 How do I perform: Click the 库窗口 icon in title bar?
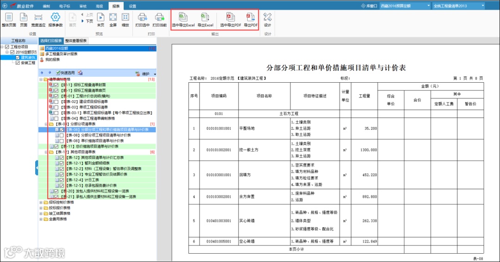pos(363,6)
